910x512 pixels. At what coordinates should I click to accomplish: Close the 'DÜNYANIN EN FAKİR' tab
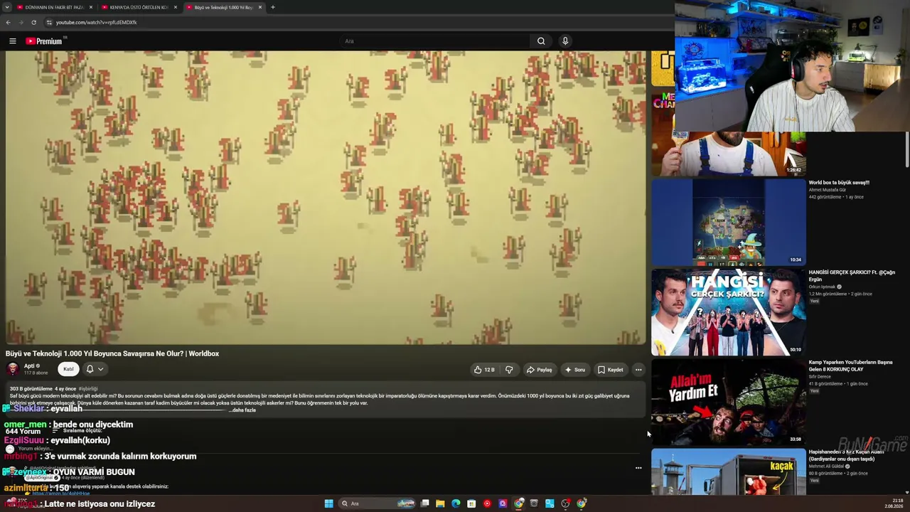(91, 7)
